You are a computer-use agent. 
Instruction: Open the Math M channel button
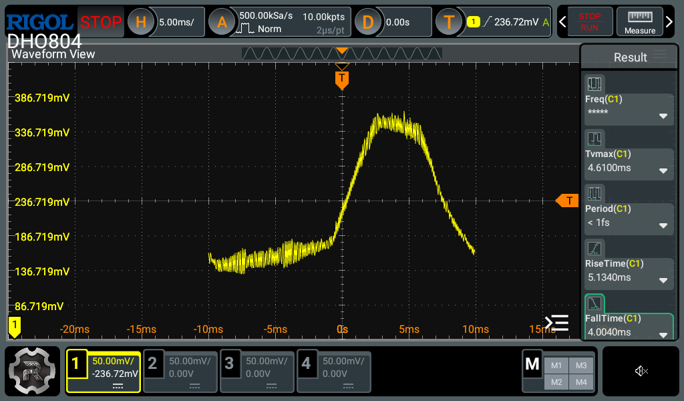pyautogui.click(x=532, y=365)
